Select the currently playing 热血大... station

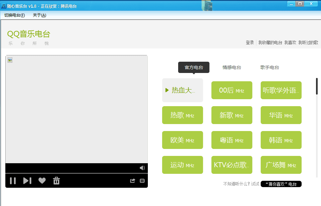[182, 90]
